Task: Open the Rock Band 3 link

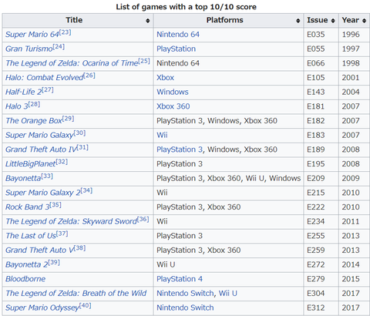Action: (x=28, y=207)
